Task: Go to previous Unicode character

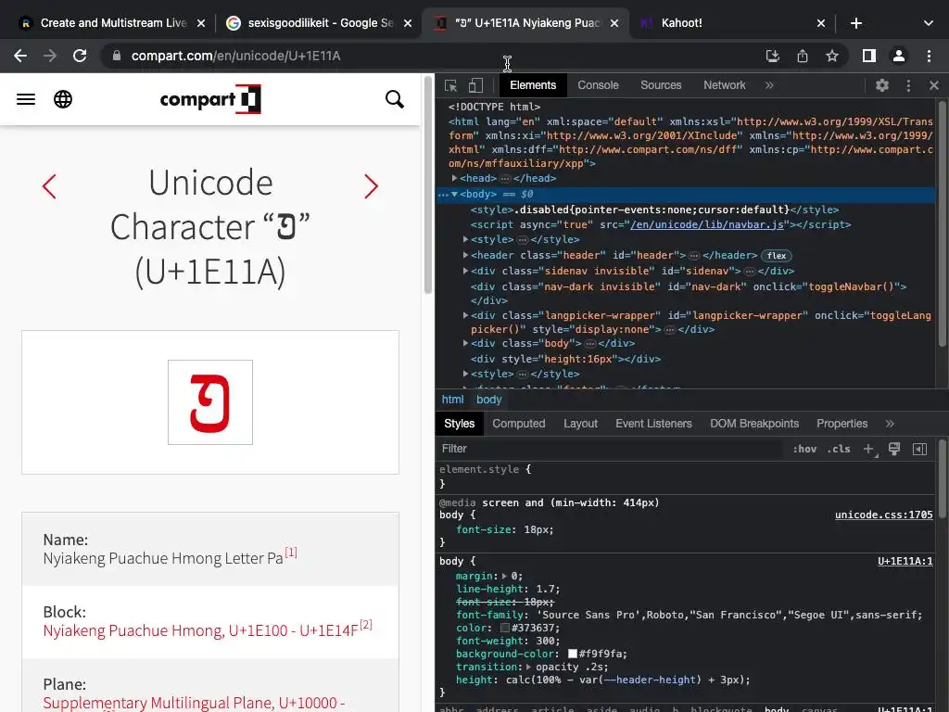Action: pos(50,186)
